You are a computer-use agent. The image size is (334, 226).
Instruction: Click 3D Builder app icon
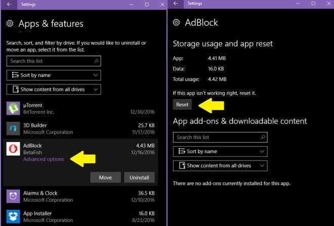(x=13, y=128)
